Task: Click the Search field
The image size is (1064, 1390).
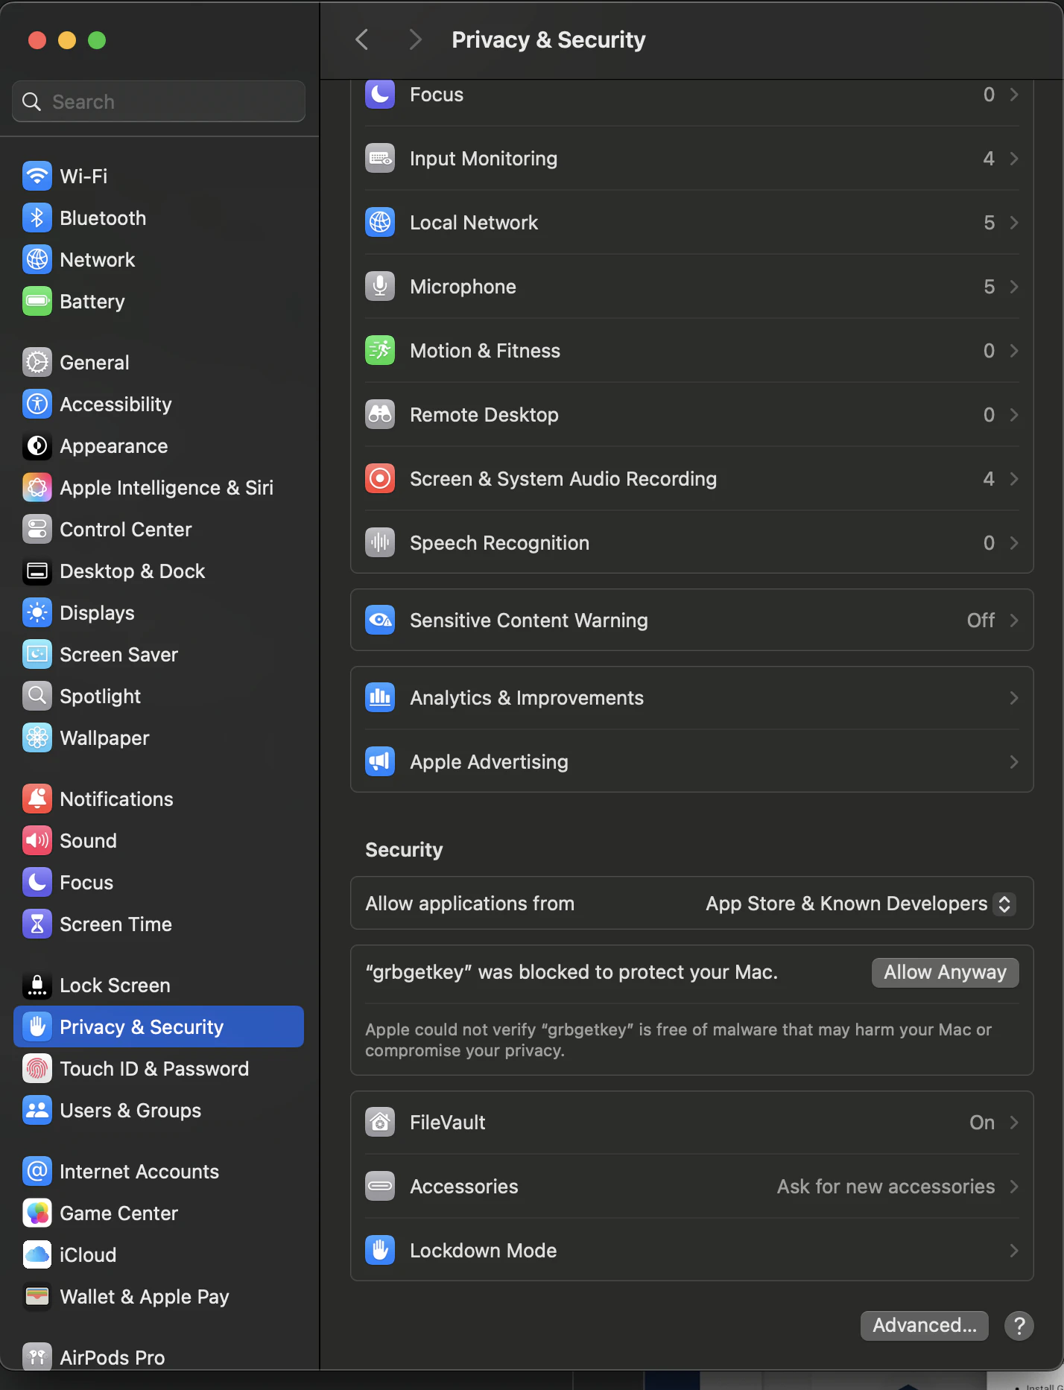Action: [159, 101]
